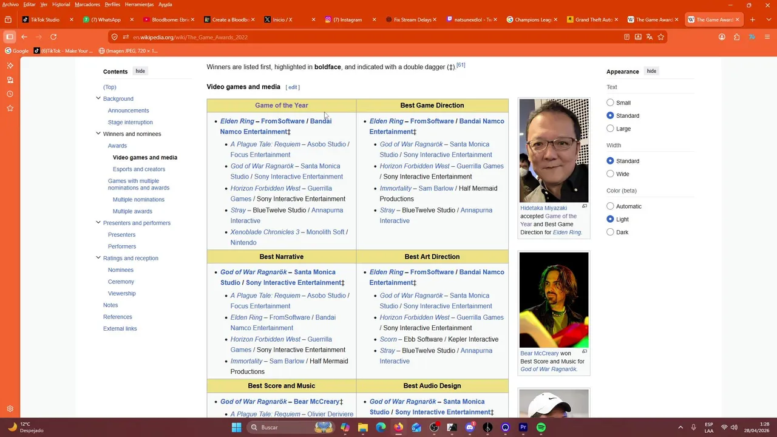Click the translate page icon in address bar
Screen dimensions: 777x437
pos(650,37)
